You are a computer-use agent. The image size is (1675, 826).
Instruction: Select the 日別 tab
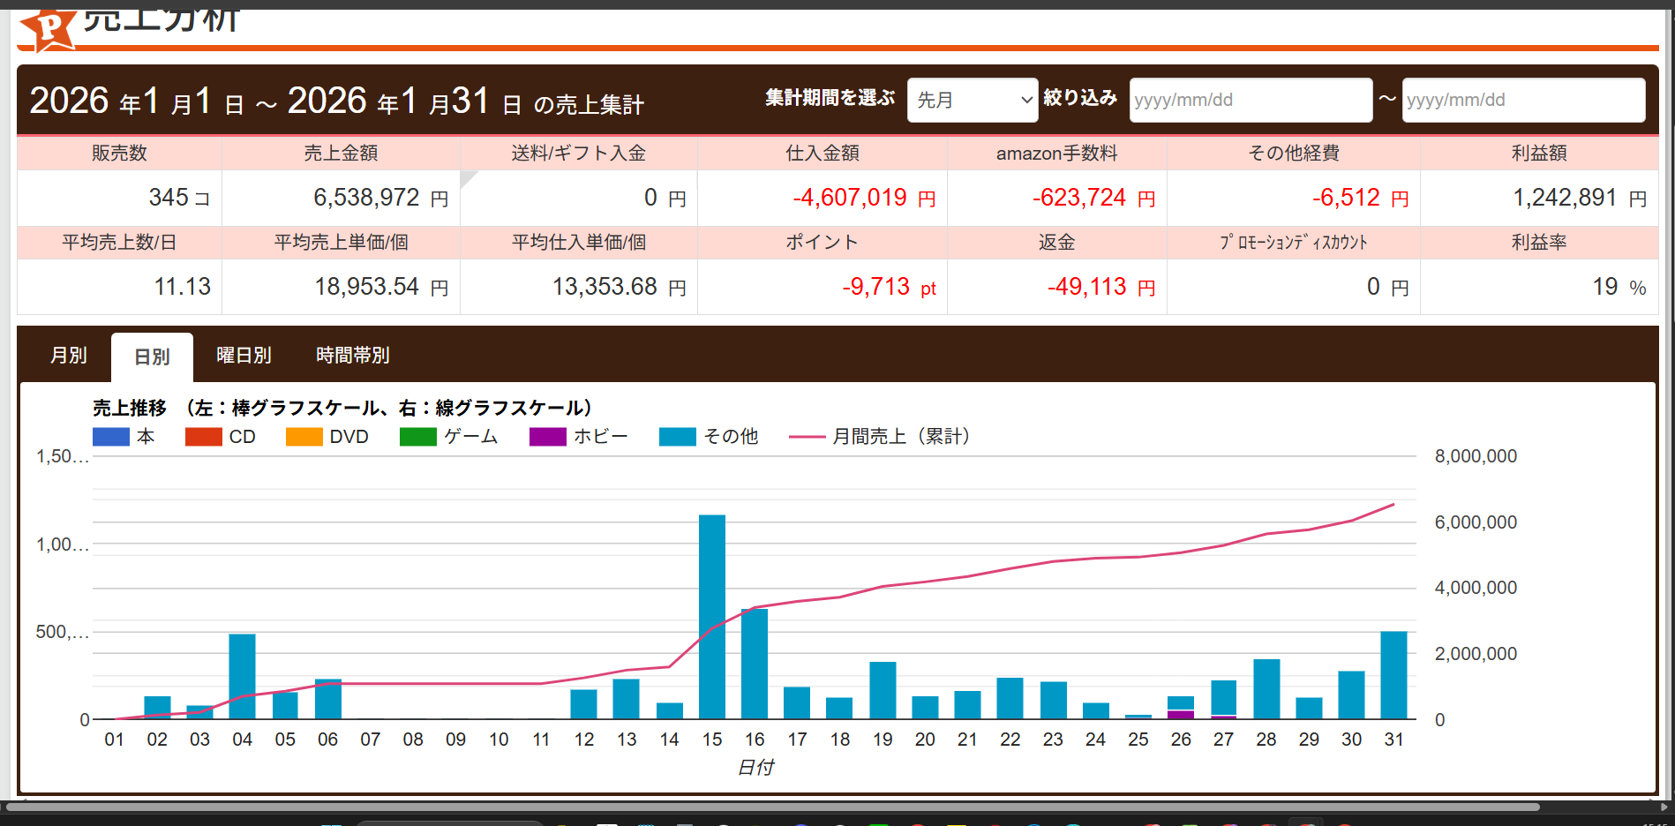[152, 357]
